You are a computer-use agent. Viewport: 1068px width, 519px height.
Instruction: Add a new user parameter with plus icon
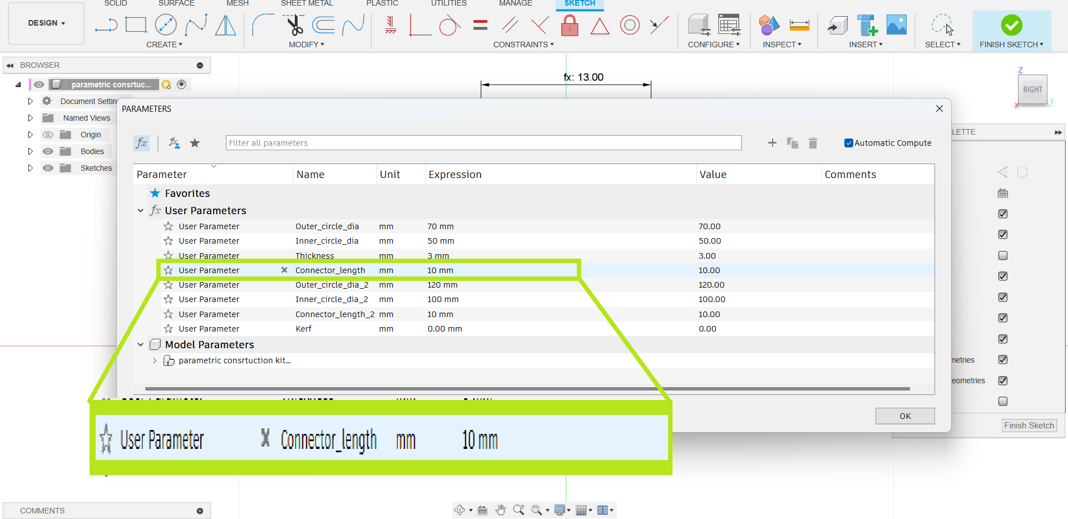[772, 143]
